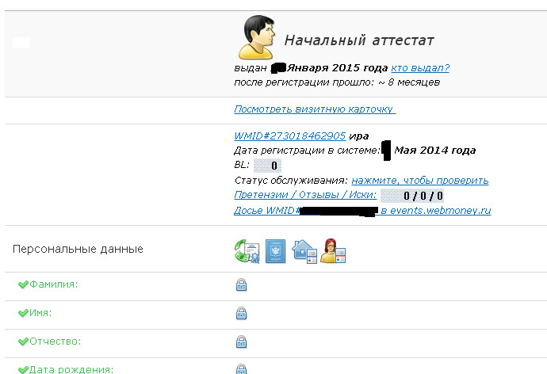Click the nickname ира next to WMID

pos(359,136)
